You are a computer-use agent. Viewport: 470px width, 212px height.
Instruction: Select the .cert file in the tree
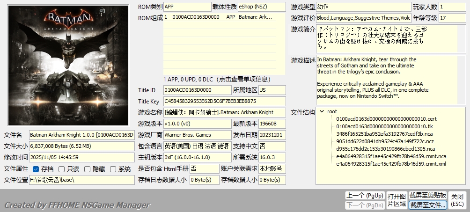point(386,119)
